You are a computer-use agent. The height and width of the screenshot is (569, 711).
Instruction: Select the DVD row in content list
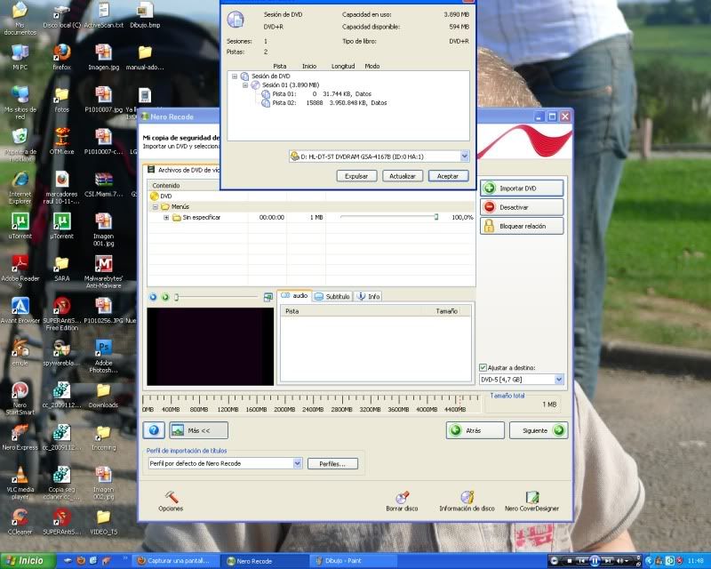point(312,196)
